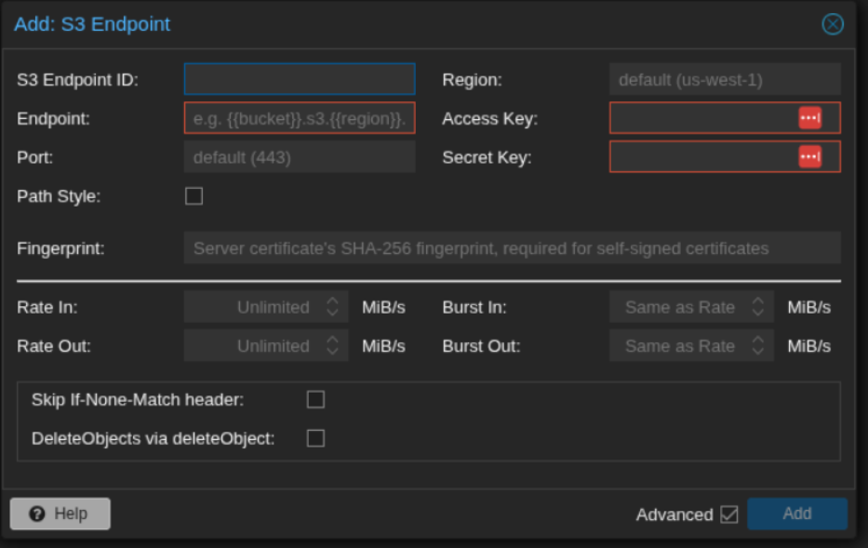
Task: Click the Burst Out spinner arrows
Action: tap(758, 345)
